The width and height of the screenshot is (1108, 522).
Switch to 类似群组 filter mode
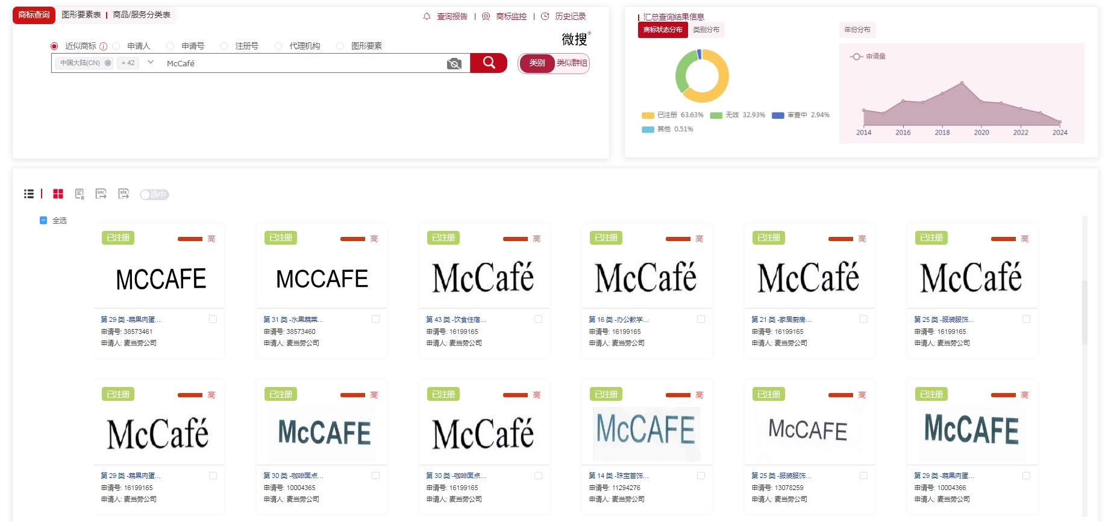coord(571,63)
